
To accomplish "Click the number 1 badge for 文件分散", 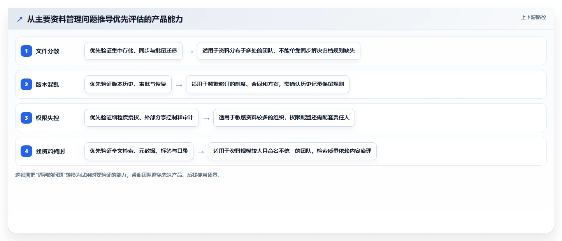I will coord(26,51).
